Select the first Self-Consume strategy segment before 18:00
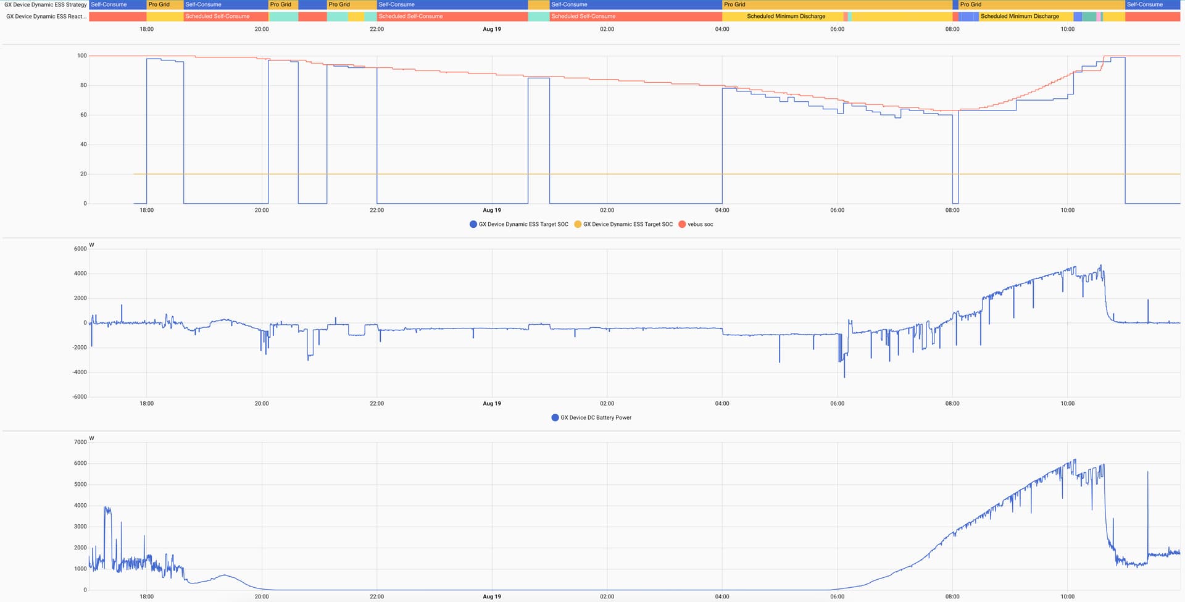1185x602 pixels. point(118,4)
